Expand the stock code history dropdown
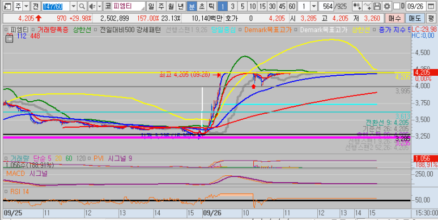 pyautogui.click(x=74, y=6)
